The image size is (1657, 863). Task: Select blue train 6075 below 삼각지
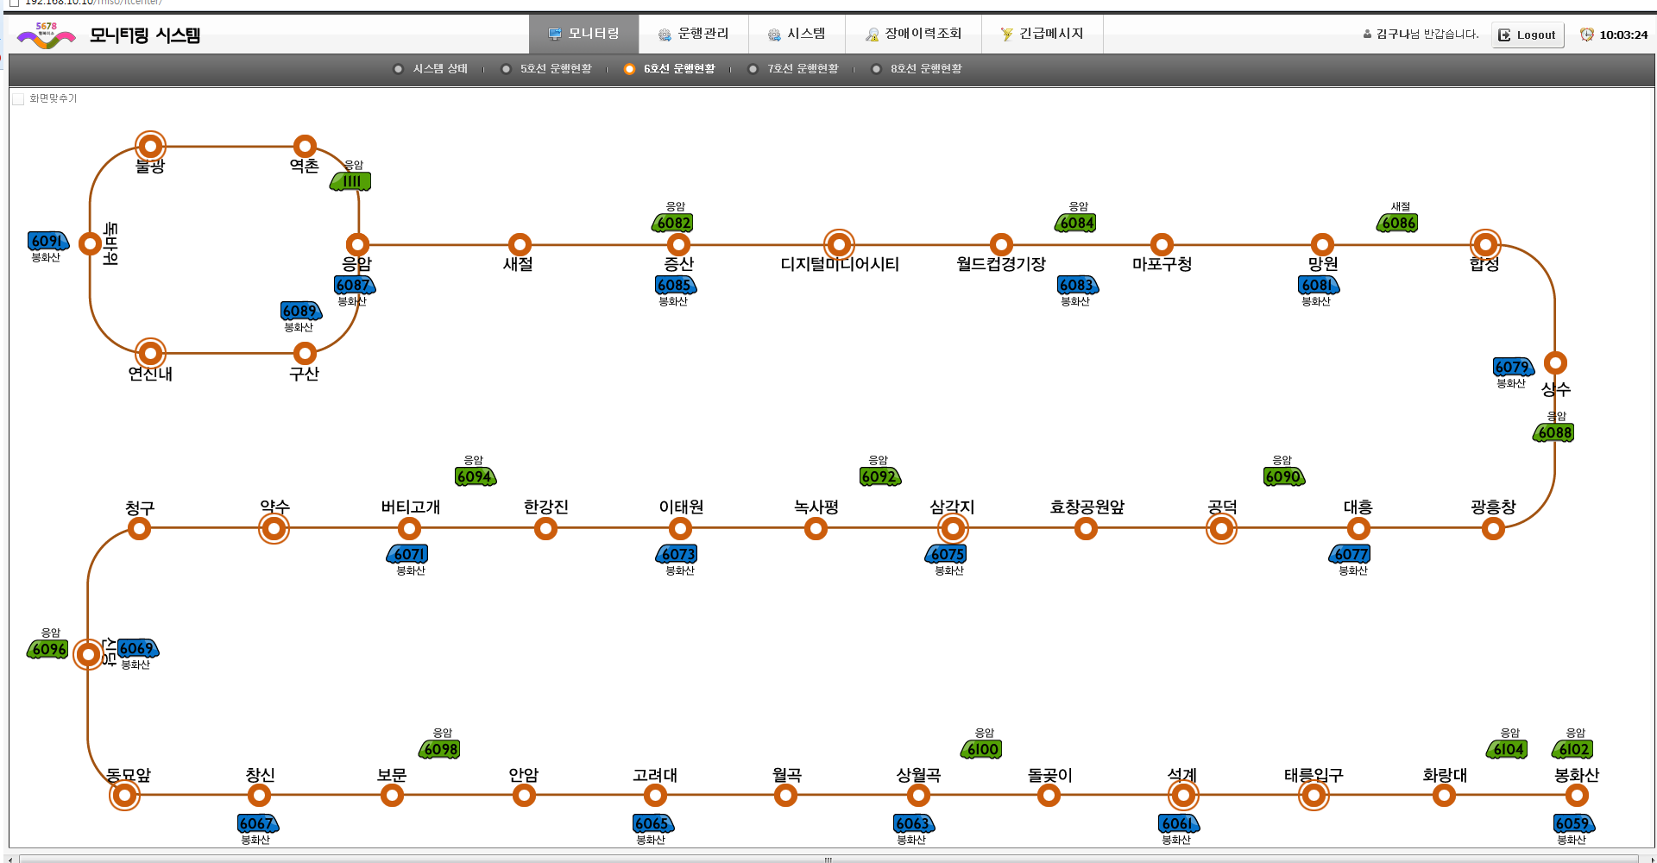947,554
